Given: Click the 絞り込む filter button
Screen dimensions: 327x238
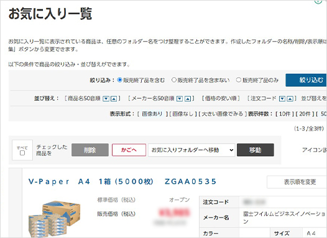Looking at the screenshot, I should (x=306, y=80).
